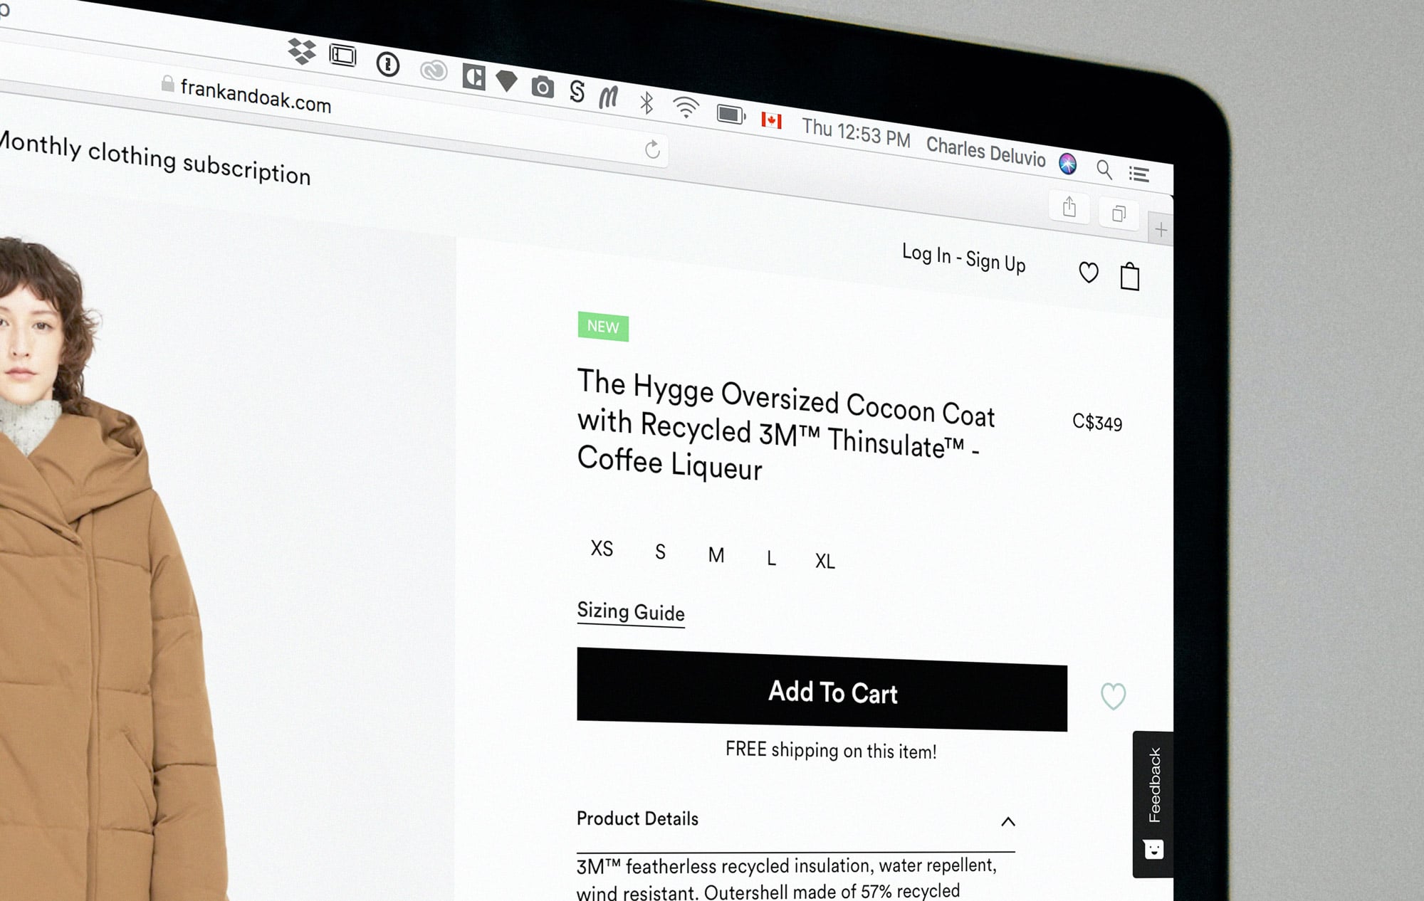Reload the page in Safari
The width and height of the screenshot is (1424, 901).
(652, 149)
